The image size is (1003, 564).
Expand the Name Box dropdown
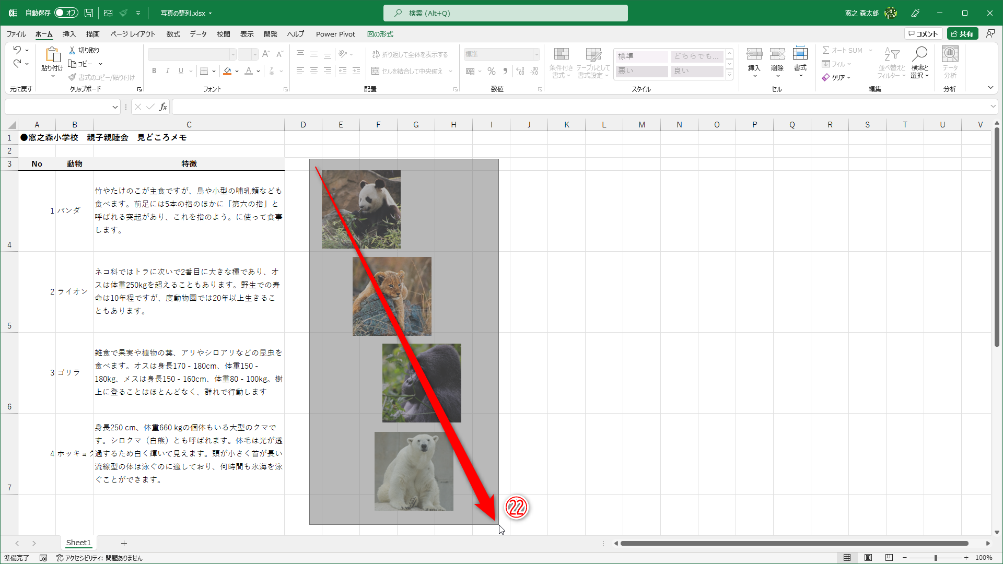pyautogui.click(x=115, y=107)
